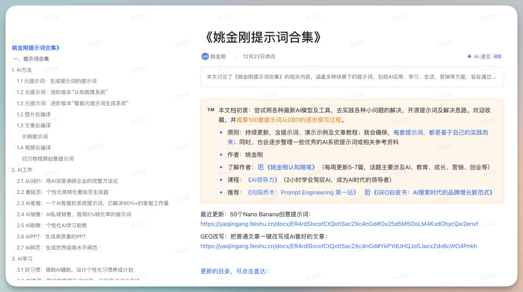Jump to 2.4 AI销售 outline entry
This screenshot has height=292, width=523.
pos(74,214)
